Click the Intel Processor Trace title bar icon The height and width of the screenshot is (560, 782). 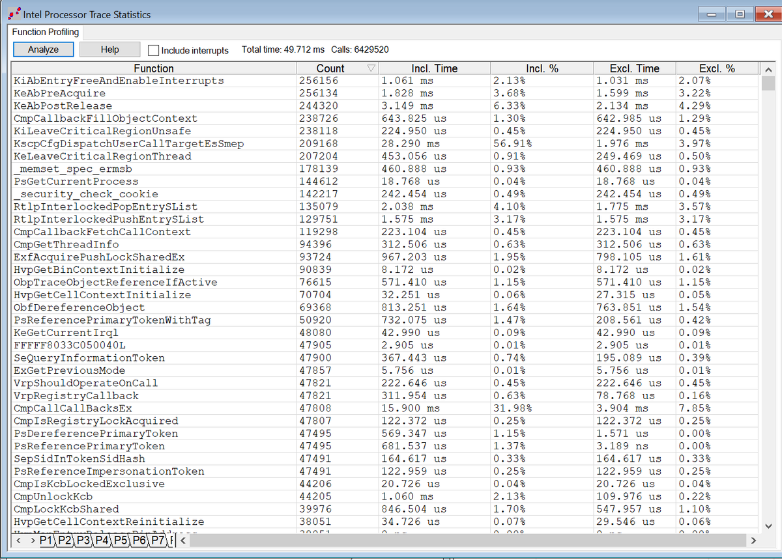click(14, 14)
